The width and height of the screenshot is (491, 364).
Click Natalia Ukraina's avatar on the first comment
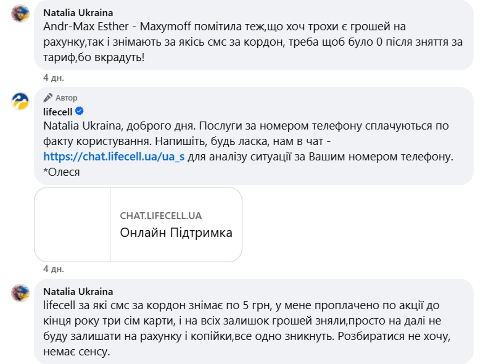20,14
